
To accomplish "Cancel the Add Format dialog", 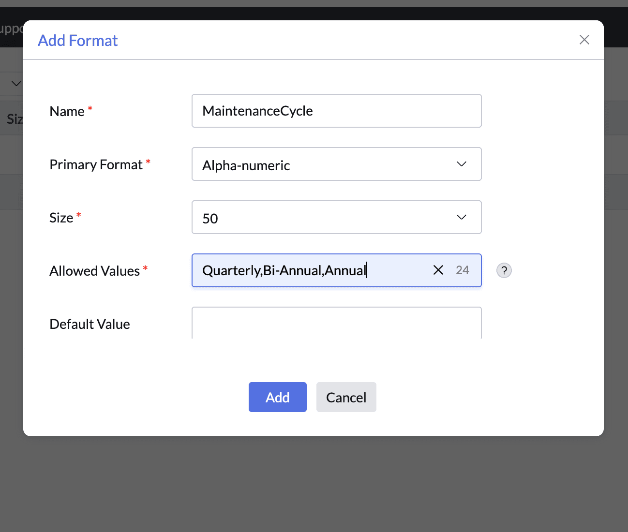I will coord(346,397).
